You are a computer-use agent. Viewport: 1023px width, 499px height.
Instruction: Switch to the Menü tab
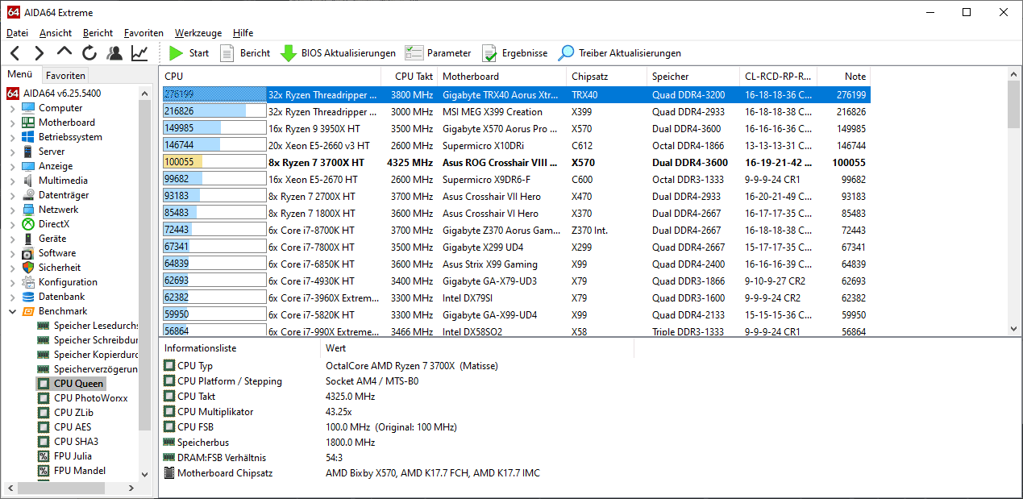pos(19,75)
